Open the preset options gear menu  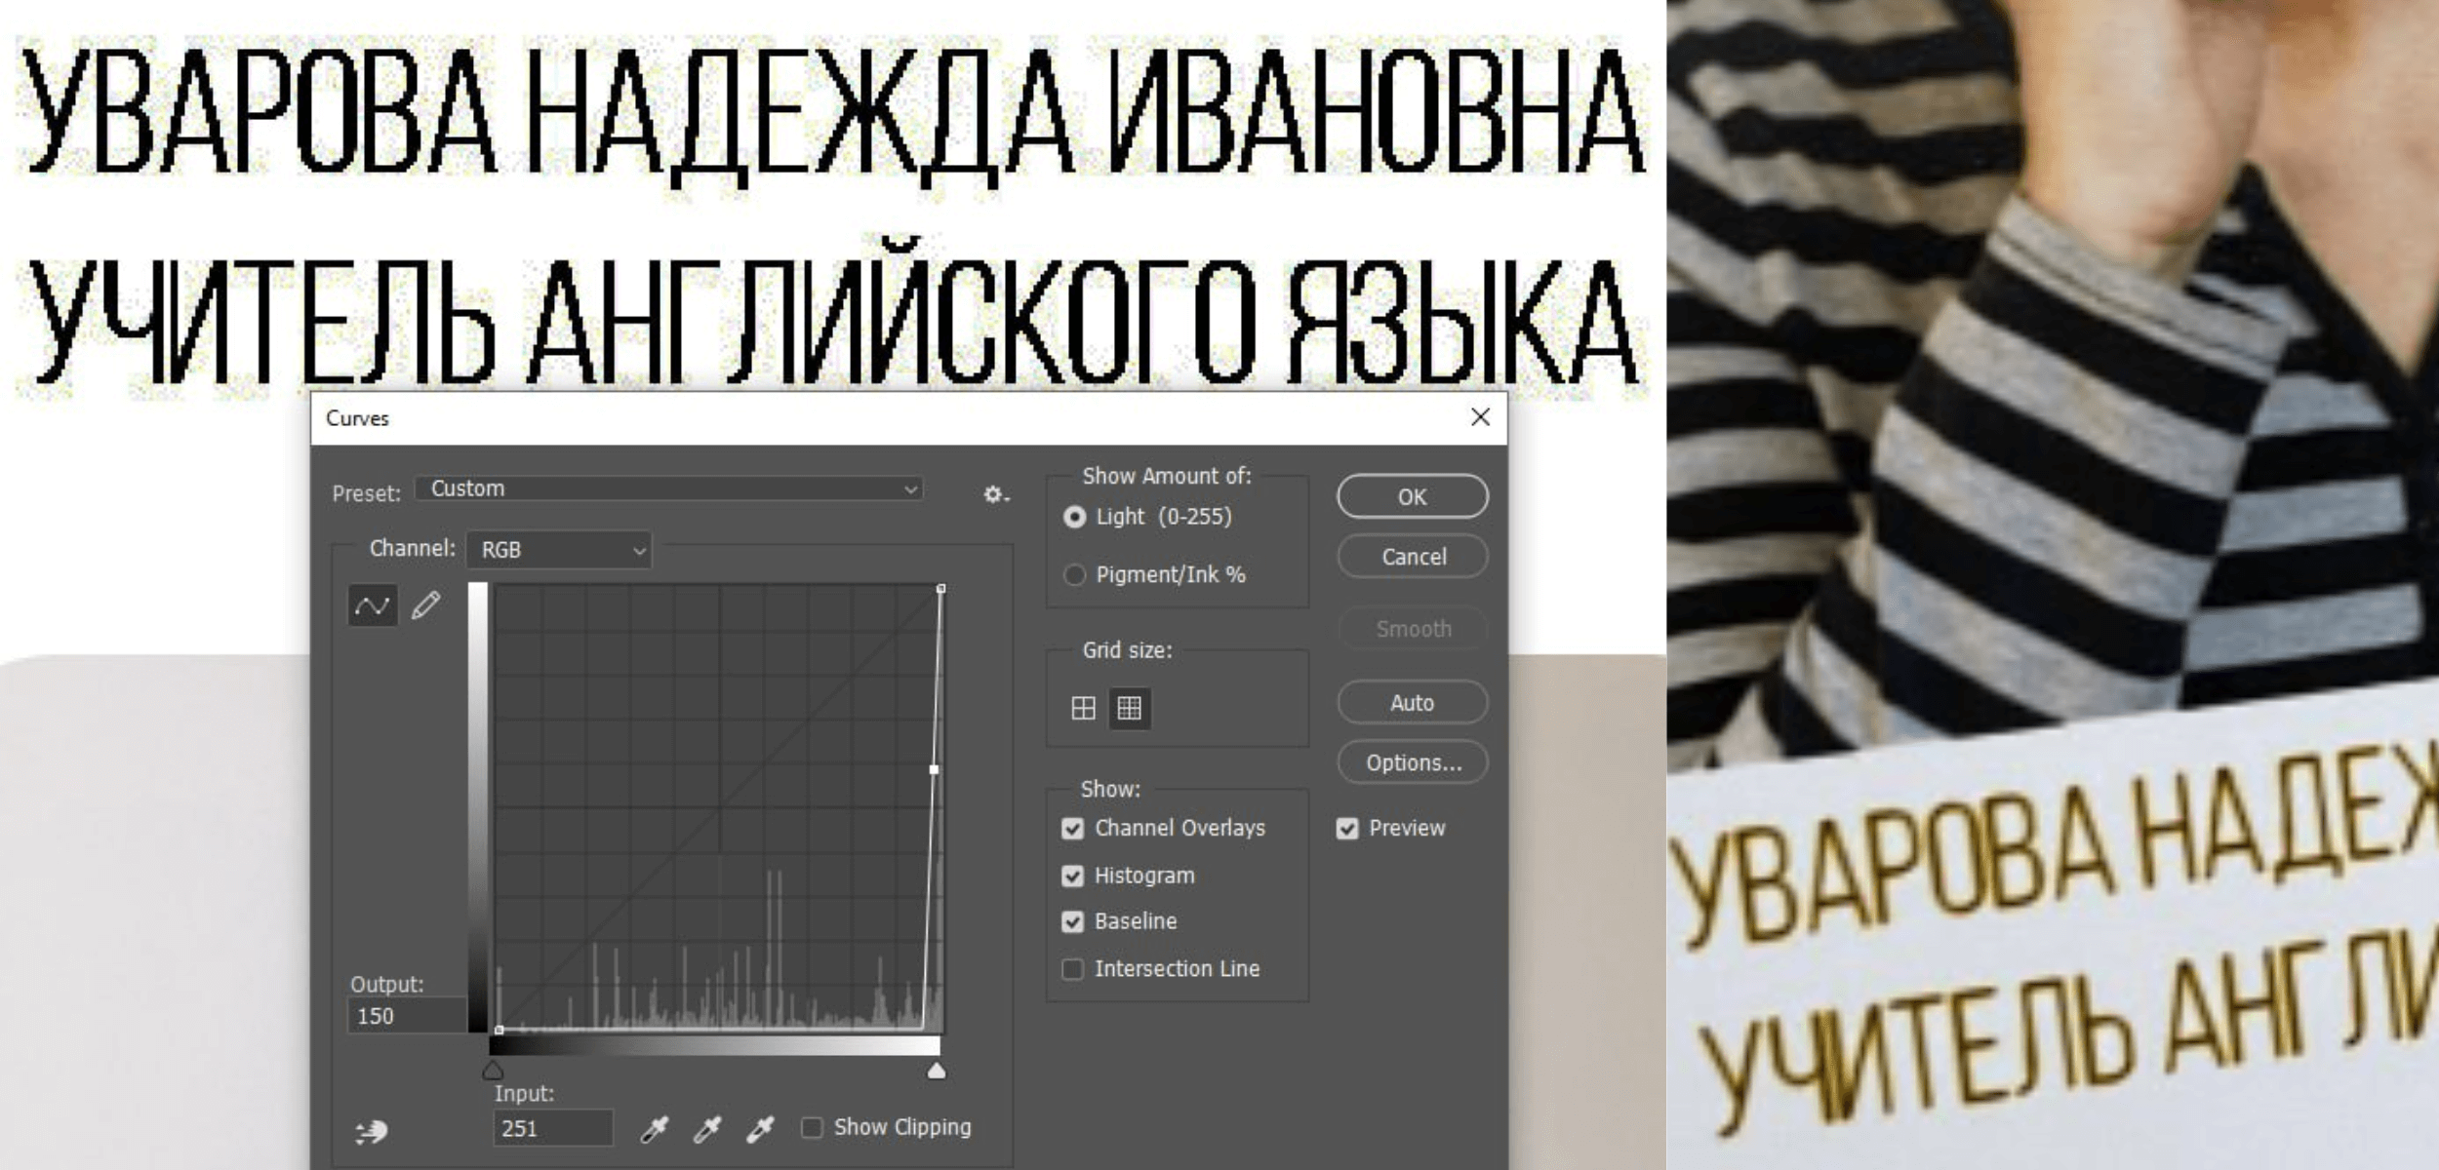pyautogui.click(x=994, y=494)
